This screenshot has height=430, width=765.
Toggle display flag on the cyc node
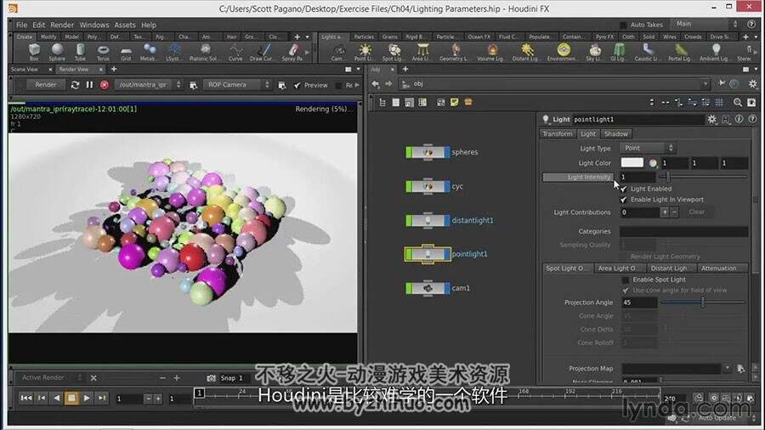[x=447, y=186]
